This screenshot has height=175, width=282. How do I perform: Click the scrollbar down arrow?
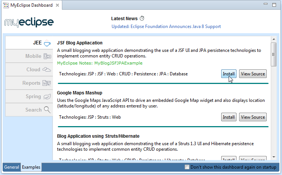point(273,157)
